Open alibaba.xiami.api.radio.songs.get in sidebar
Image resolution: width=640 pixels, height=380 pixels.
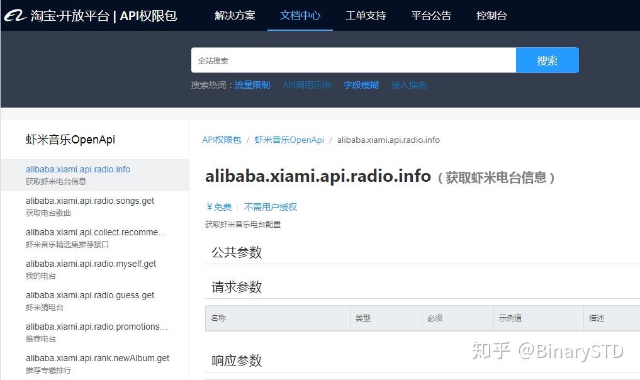90,201
